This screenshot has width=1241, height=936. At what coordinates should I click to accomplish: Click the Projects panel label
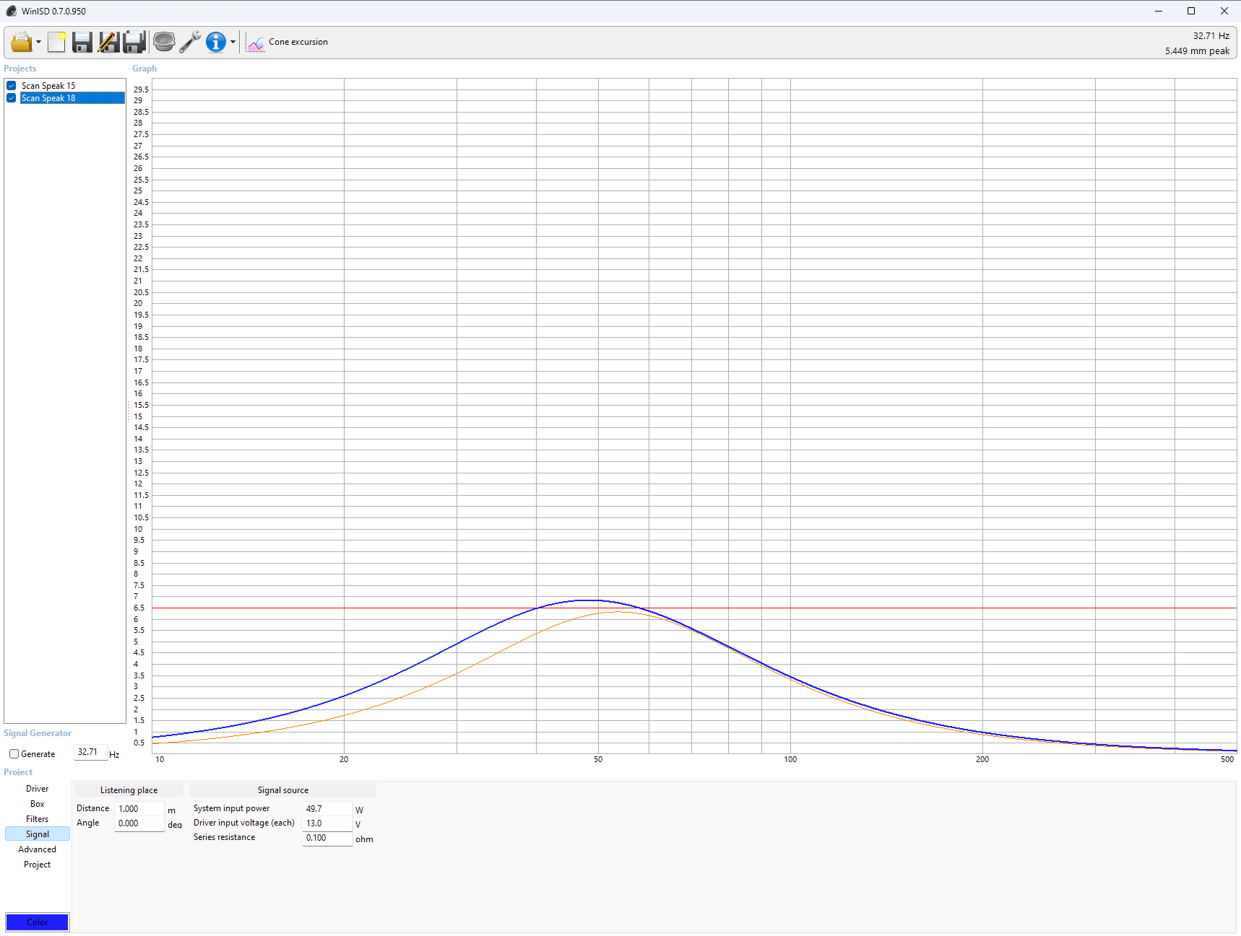(x=20, y=69)
